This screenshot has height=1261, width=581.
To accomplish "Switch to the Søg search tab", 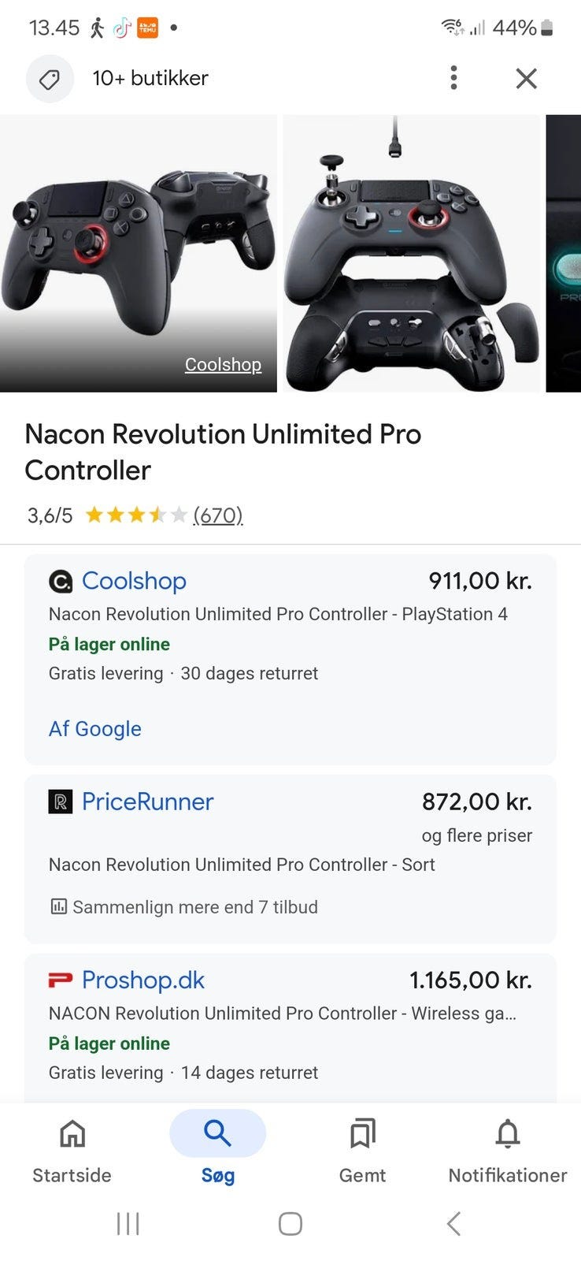I will (217, 1151).
